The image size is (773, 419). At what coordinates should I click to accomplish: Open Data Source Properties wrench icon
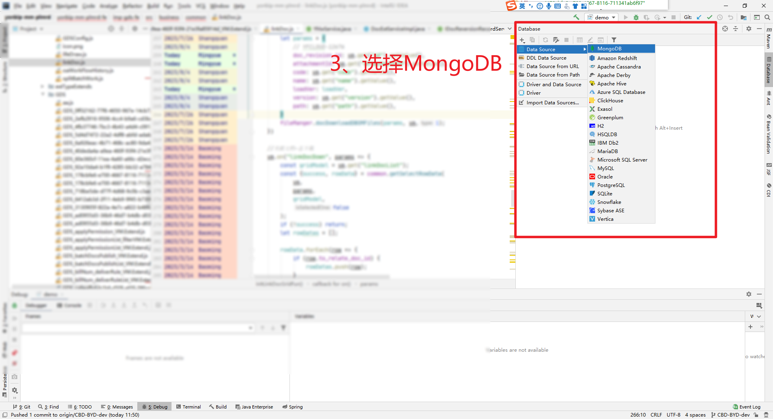pos(556,40)
